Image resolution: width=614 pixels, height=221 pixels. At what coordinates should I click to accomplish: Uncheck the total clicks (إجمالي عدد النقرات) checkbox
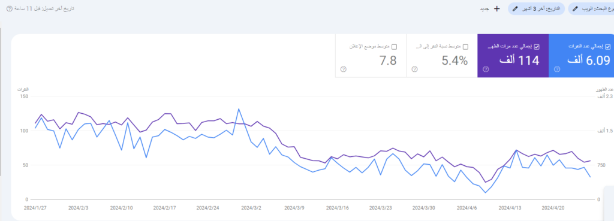[x=608, y=47]
